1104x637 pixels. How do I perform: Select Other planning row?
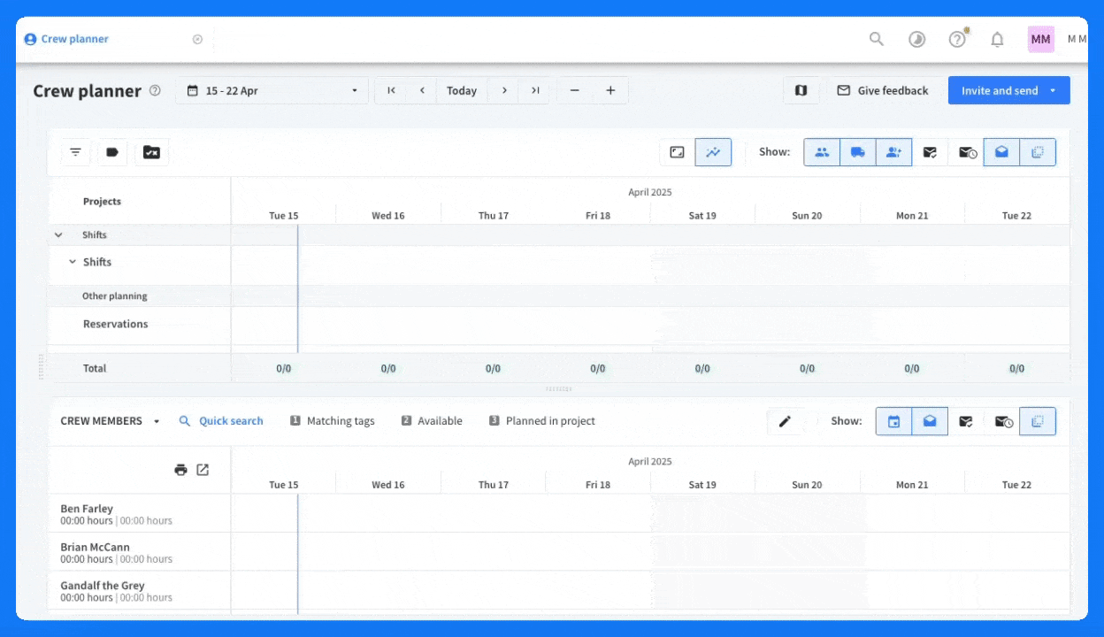point(115,296)
